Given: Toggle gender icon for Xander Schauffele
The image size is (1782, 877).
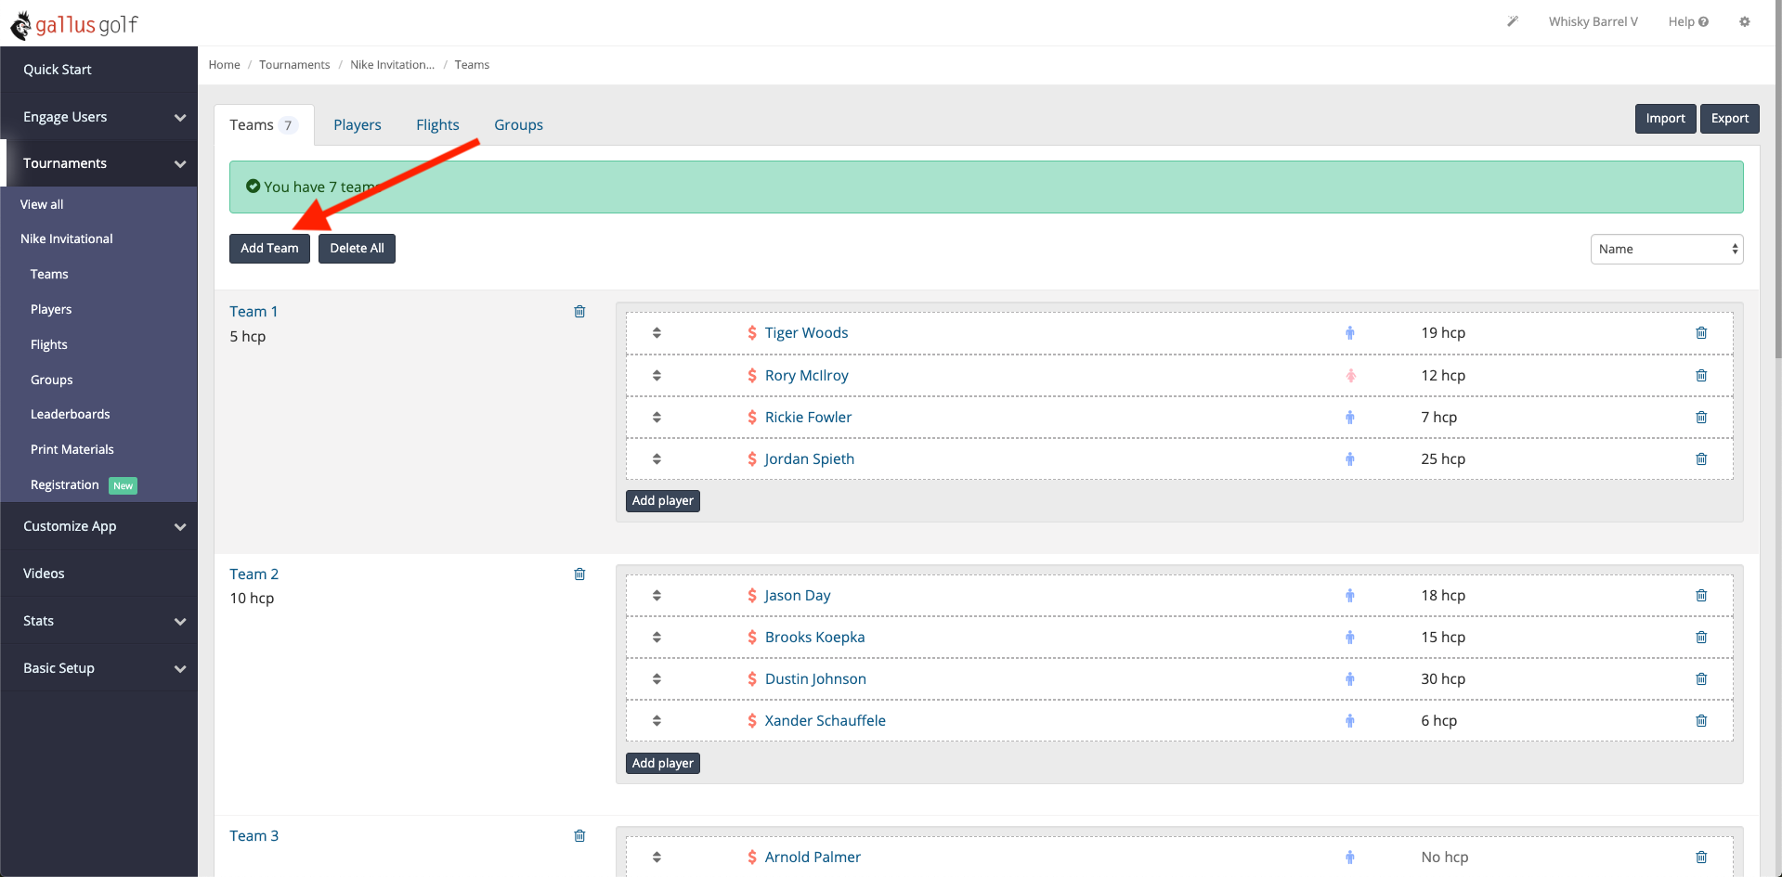Looking at the screenshot, I should [x=1350, y=721].
